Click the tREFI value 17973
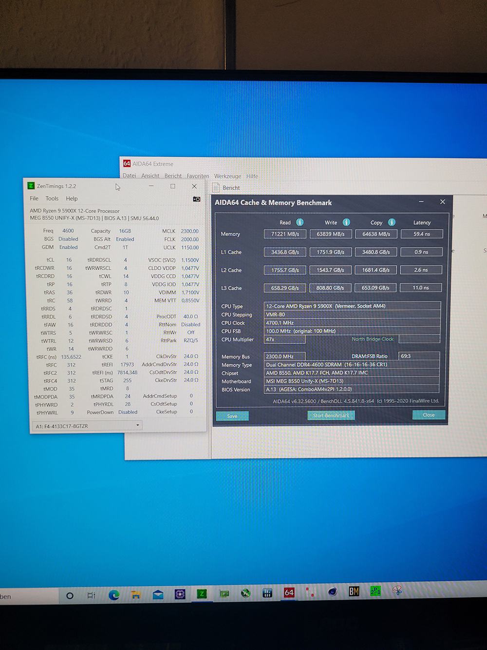Viewport: 487px width, 650px height. pyautogui.click(x=127, y=365)
